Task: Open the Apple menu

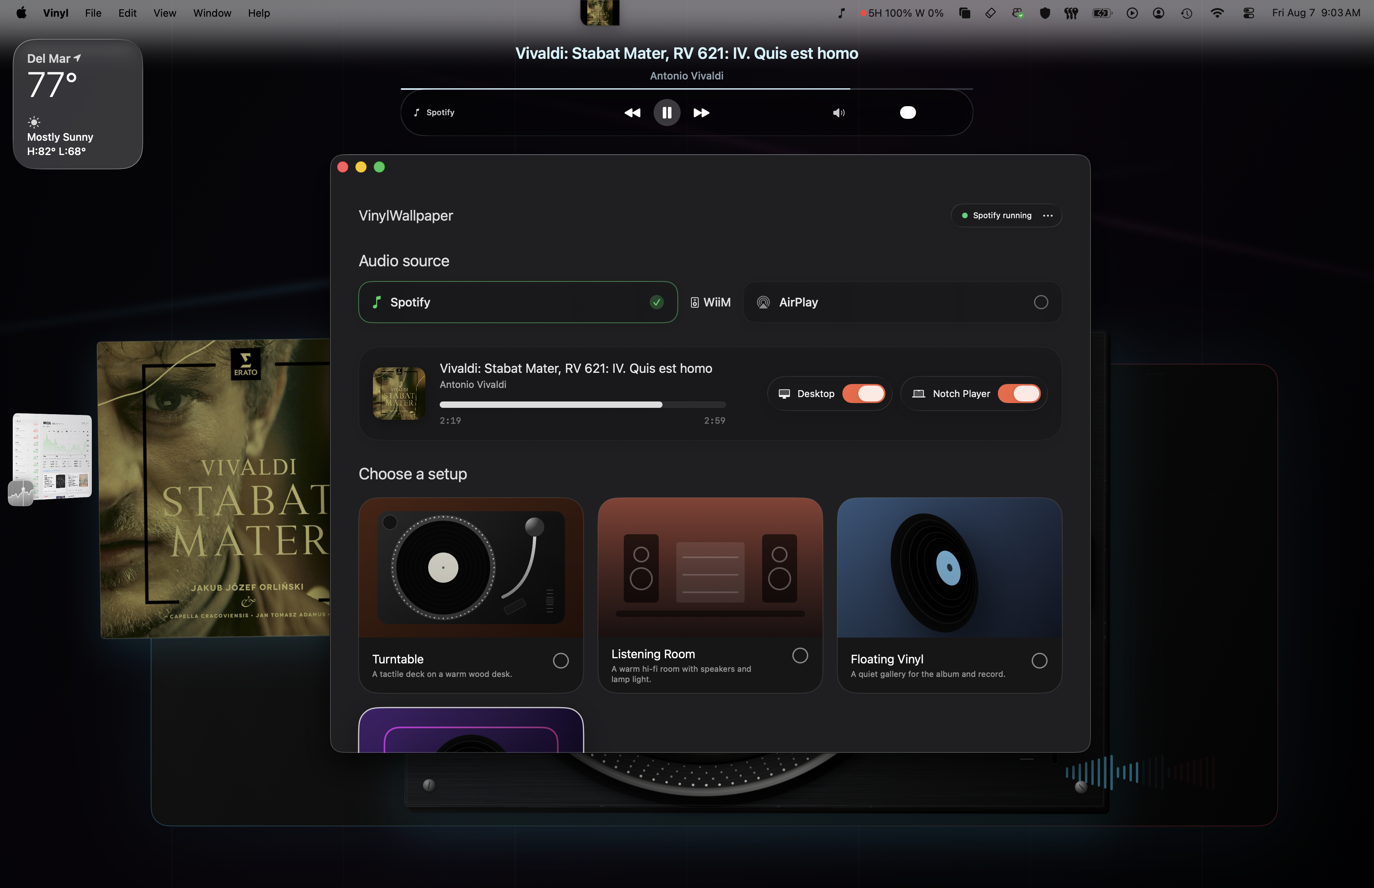Action: point(21,13)
